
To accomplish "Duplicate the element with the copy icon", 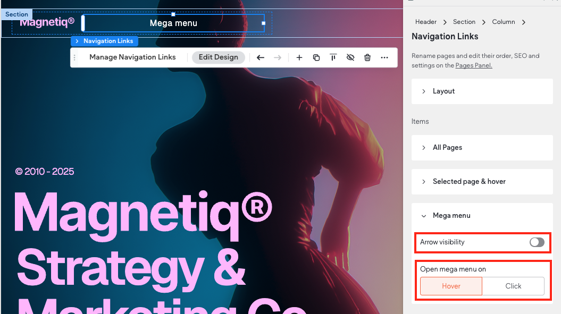I will pos(316,57).
